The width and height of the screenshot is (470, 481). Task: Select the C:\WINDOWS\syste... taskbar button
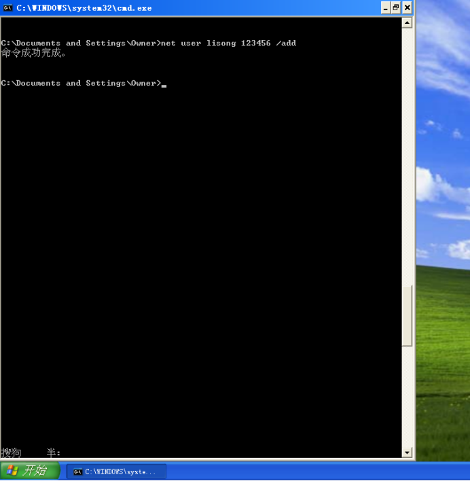(117, 471)
